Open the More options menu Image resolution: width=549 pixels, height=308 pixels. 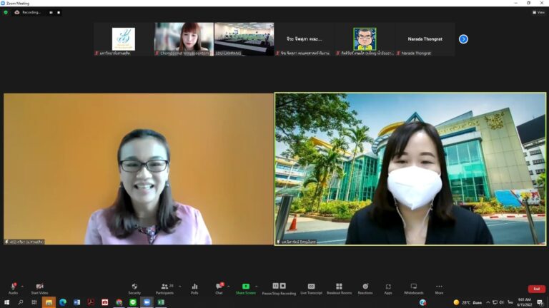[439, 287]
